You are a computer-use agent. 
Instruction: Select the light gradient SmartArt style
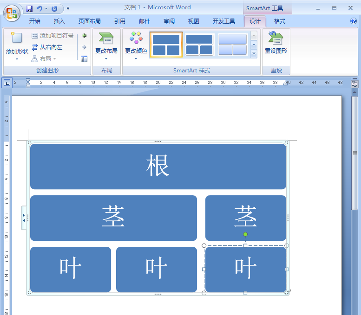click(x=232, y=45)
